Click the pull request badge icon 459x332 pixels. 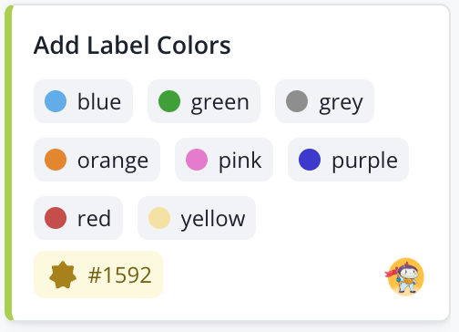(63, 275)
